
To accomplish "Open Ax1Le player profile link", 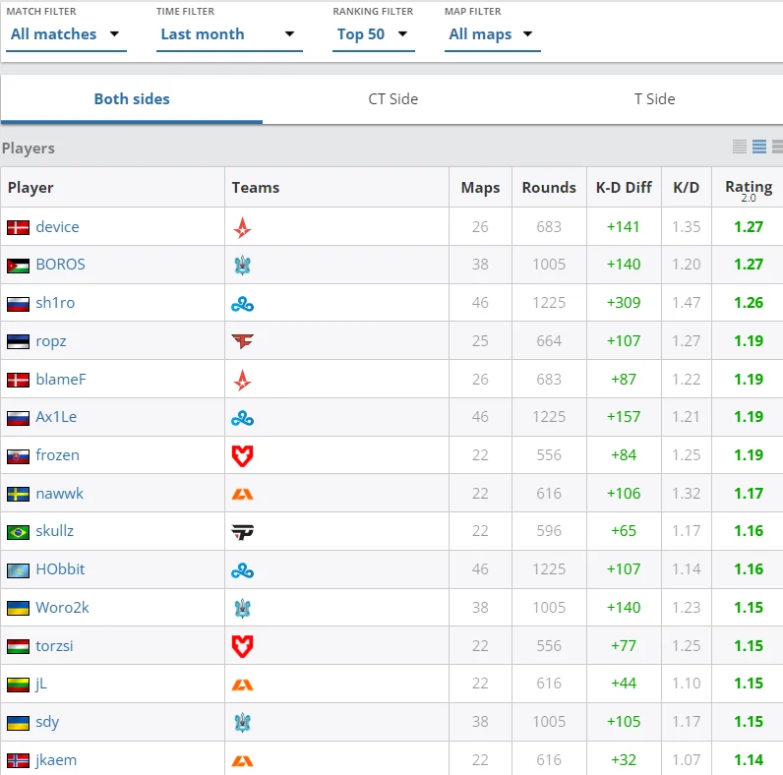I will (56, 417).
